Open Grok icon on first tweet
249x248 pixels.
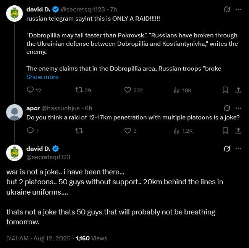point(227,9)
